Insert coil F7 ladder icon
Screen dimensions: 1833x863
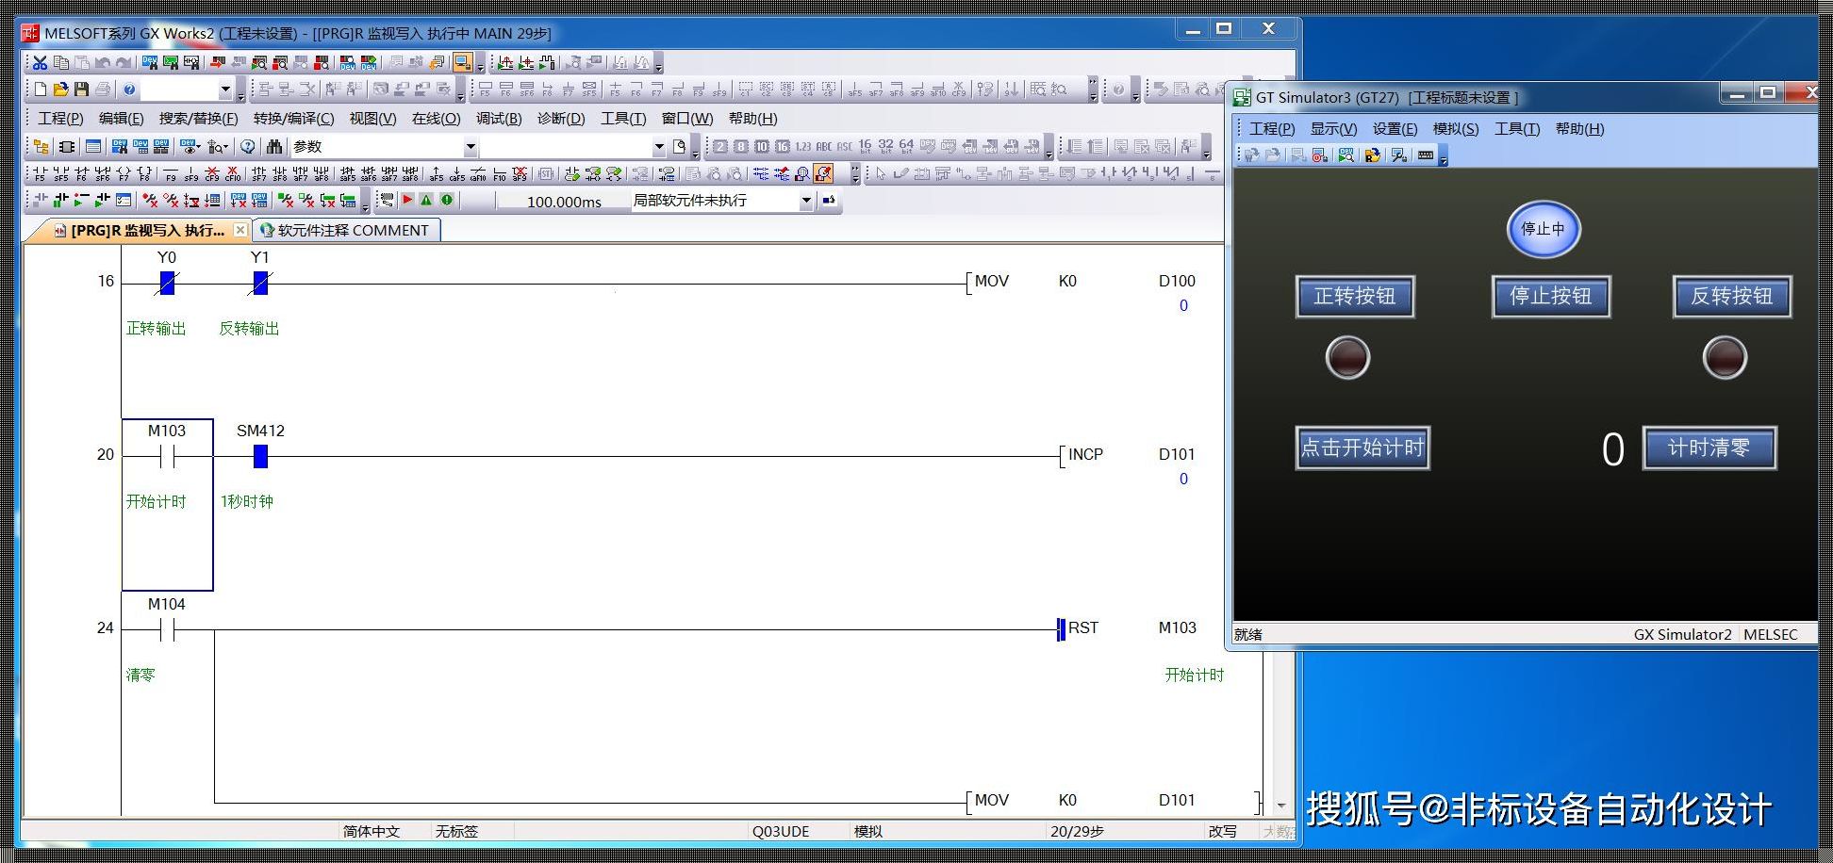click(x=123, y=173)
